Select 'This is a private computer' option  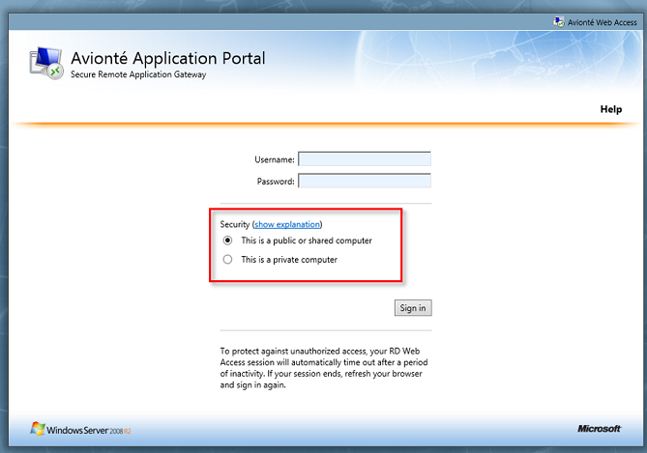pos(227,260)
